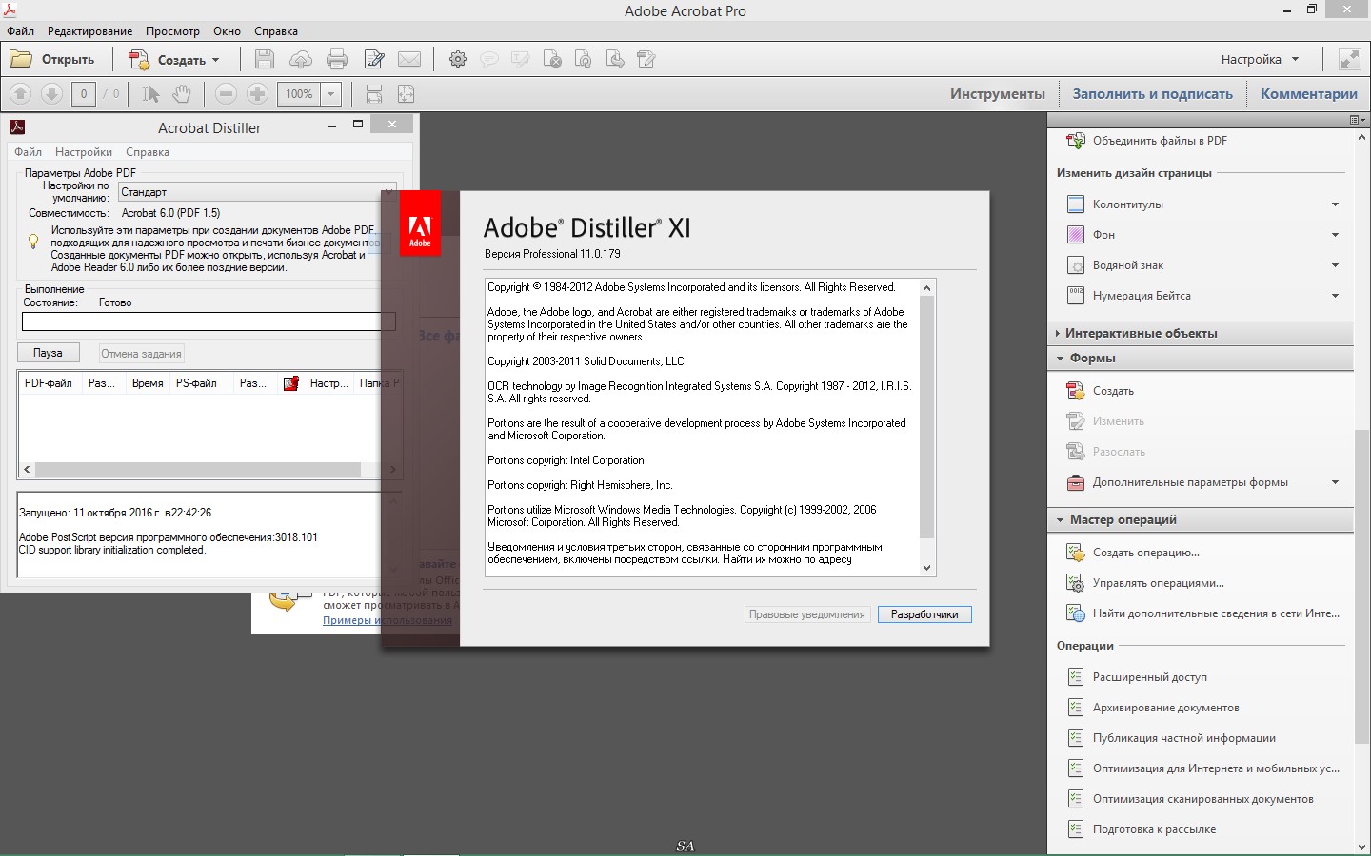Open the Редактирование menu
The image size is (1371, 856).
(x=90, y=31)
